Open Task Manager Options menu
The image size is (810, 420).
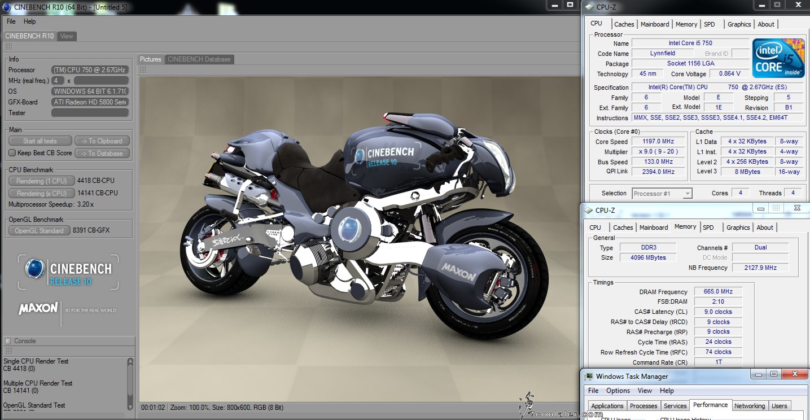(x=618, y=391)
